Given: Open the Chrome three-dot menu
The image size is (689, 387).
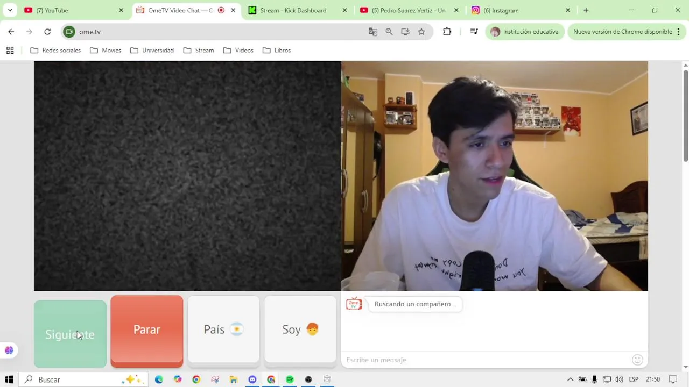Looking at the screenshot, I should (x=679, y=32).
